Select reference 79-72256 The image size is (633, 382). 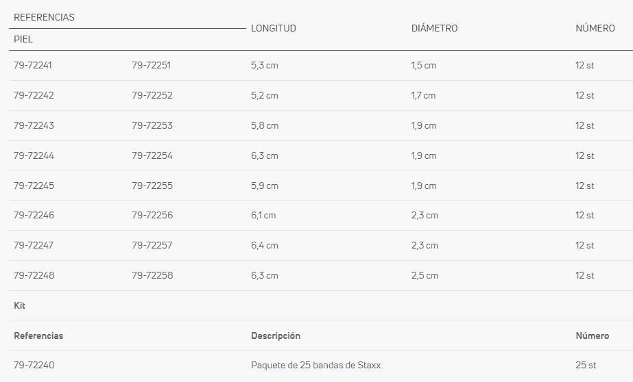(x=152, y=215)
